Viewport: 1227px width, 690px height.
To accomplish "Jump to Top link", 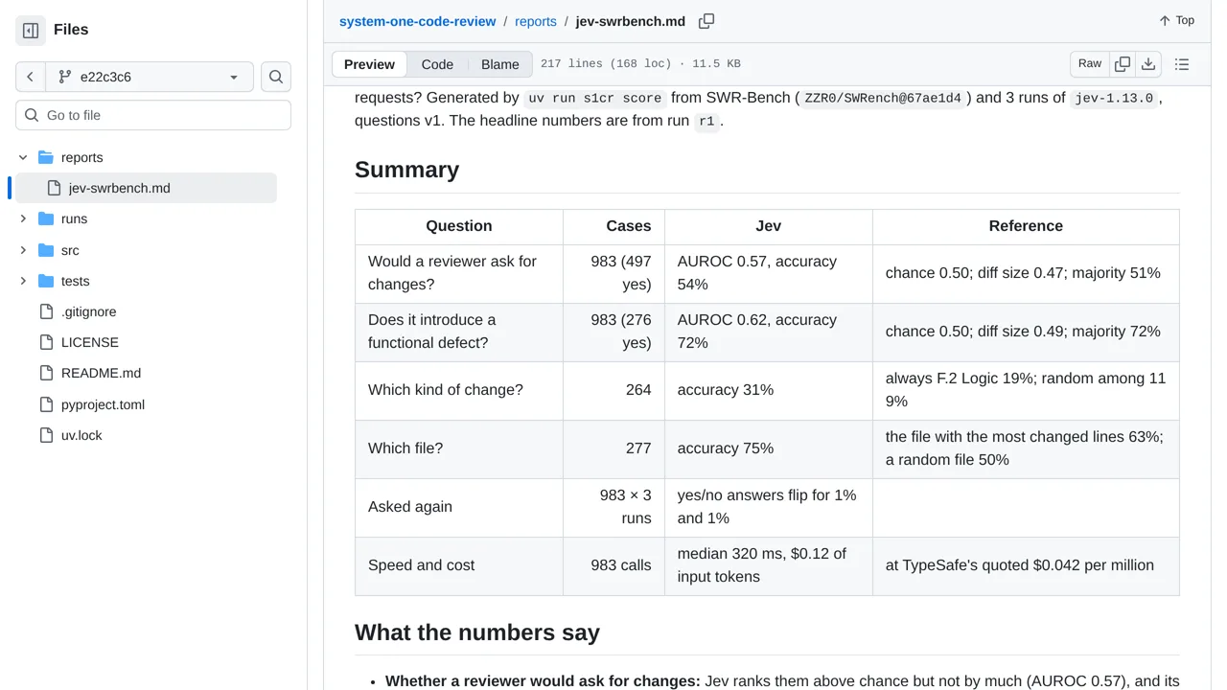I will point(1176,21).
